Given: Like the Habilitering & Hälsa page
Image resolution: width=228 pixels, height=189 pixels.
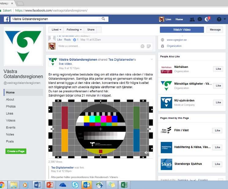Looking at the screenshot, I should [217, 147].
